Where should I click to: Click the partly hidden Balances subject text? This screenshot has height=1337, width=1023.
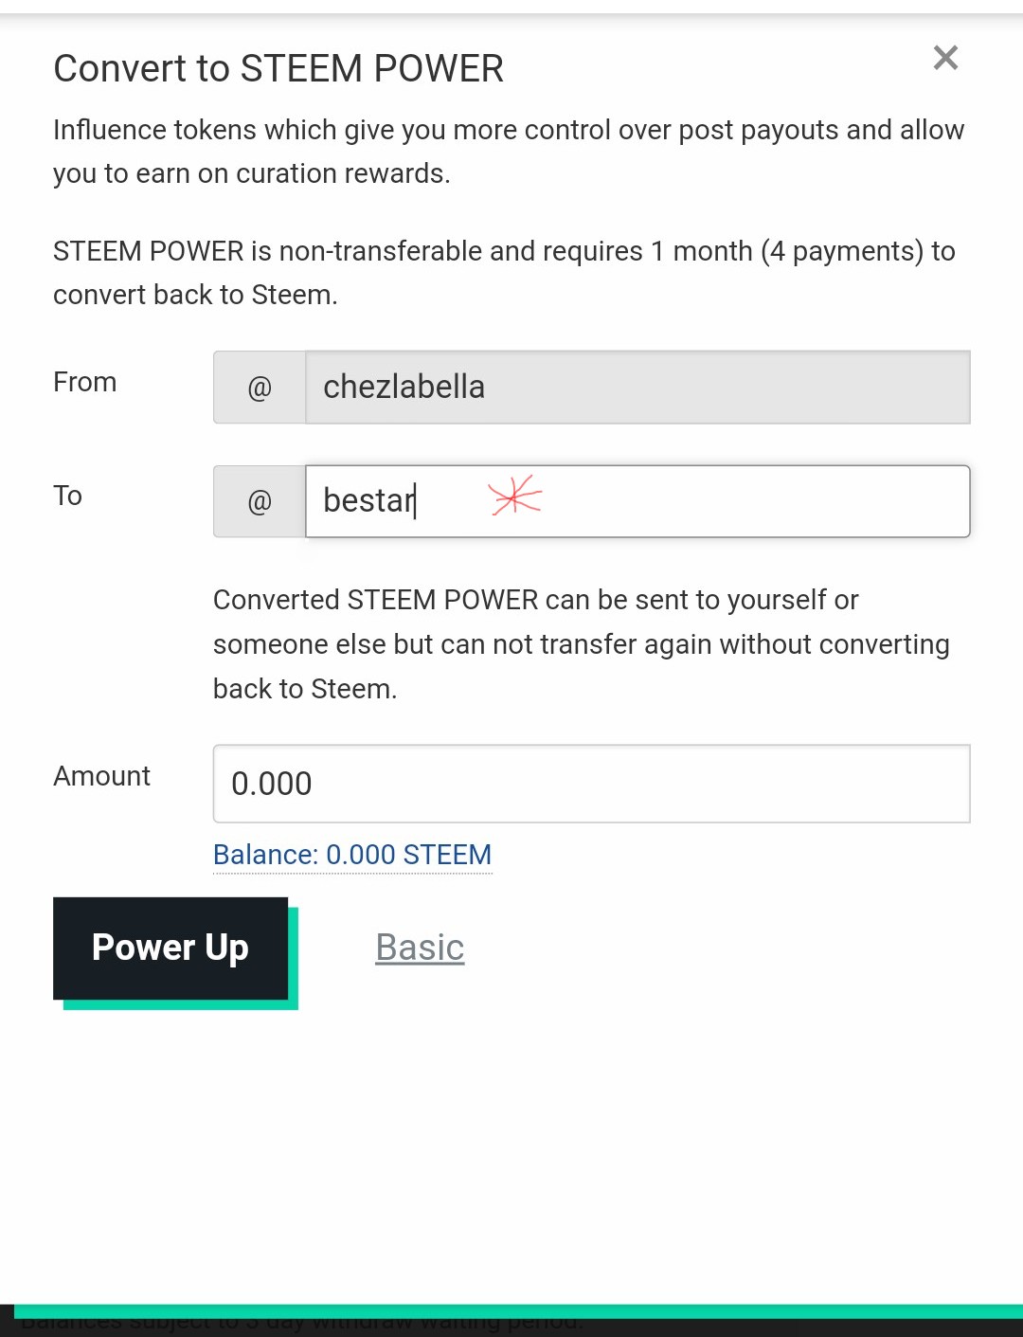pyautogui.click(x=303, y=1326)
